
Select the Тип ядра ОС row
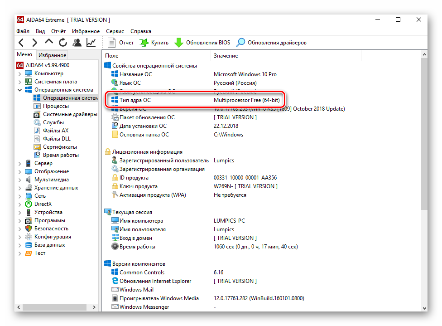click(135, 100)
